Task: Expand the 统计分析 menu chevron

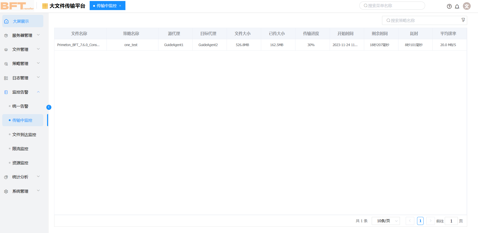Action: pyautogui.click(x=38, y=177)
